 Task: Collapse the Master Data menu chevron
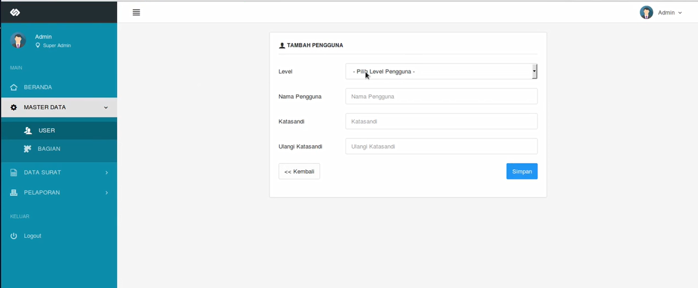[x=106, y=107]
